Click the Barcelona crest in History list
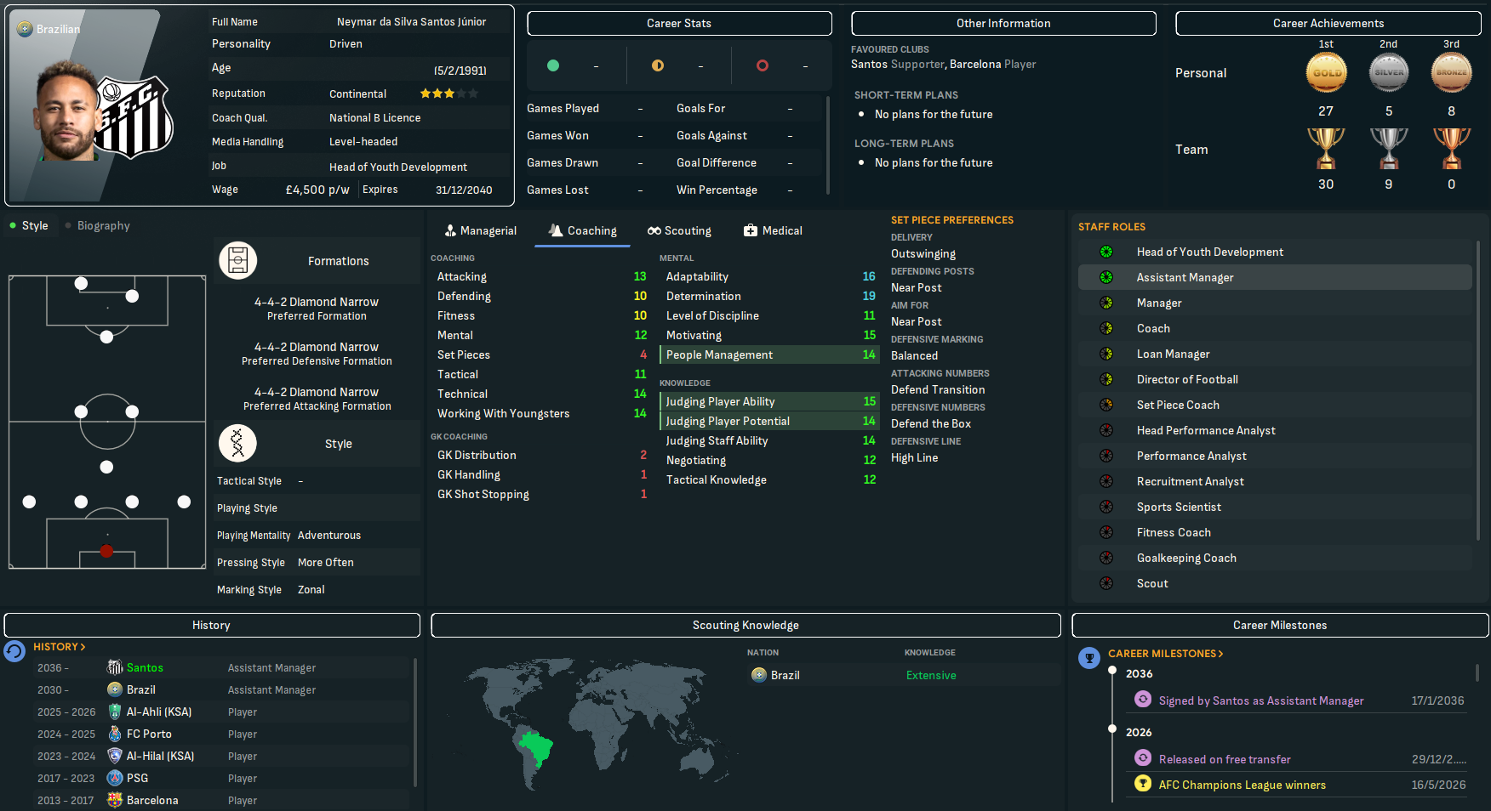 click(x=115, y=800)
